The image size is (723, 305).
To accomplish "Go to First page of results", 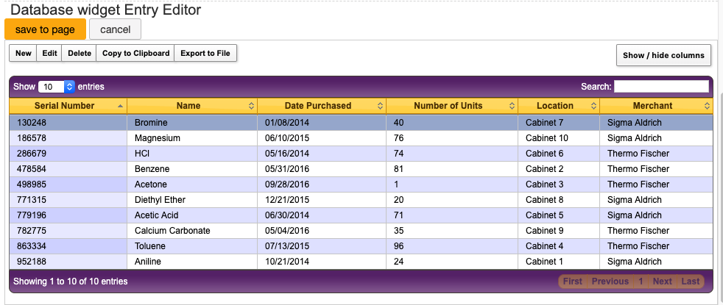I will [x=573, y=281].
